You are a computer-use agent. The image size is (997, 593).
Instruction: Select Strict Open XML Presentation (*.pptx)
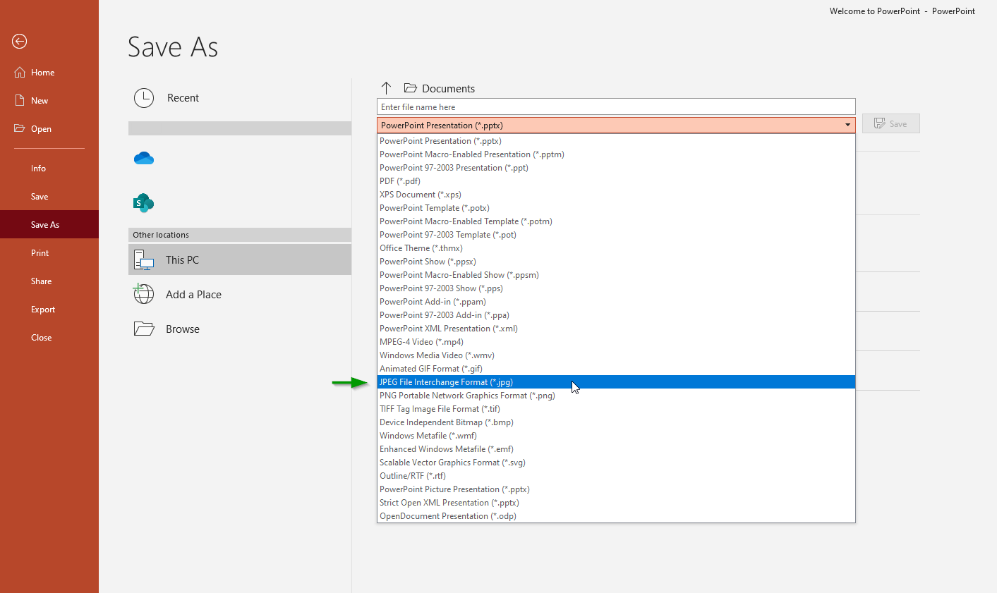[616, 503]
